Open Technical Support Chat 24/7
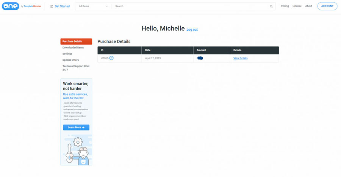This screenshot has width=341, height=177. pyautogui.click(x=76, y=68)
